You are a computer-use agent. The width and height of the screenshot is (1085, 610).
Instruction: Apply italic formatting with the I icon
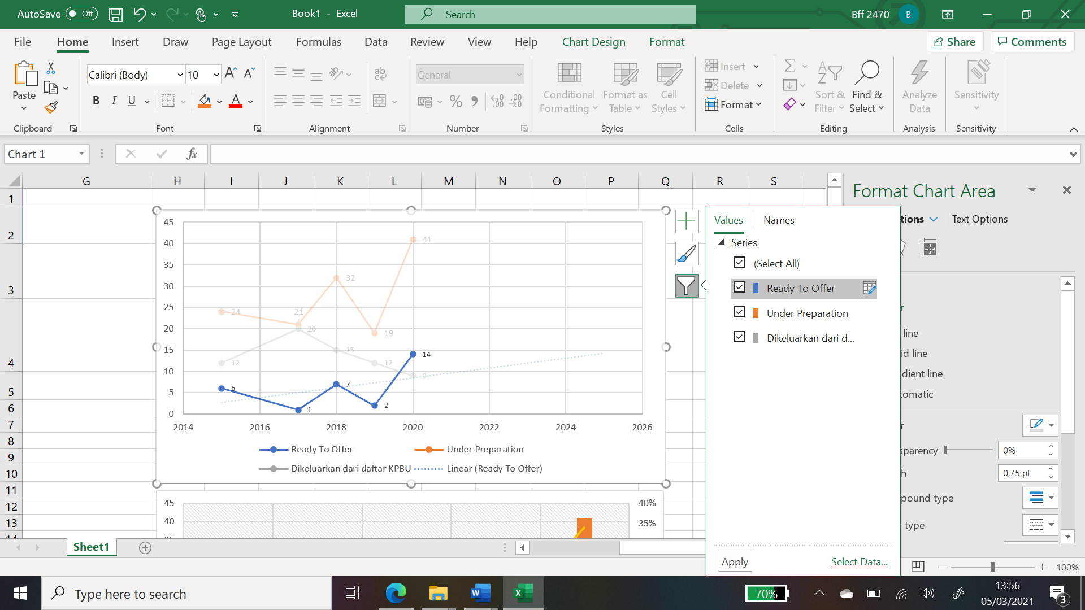pos(114,101)
